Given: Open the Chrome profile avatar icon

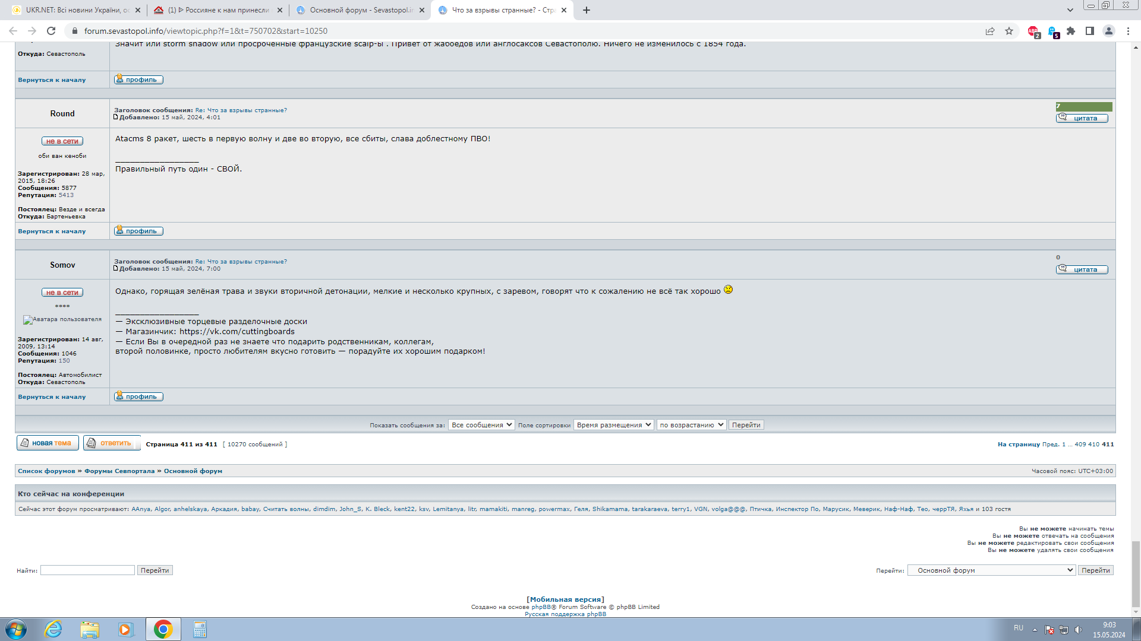Looking at the screenshot, I should (x=1109, y=31).
